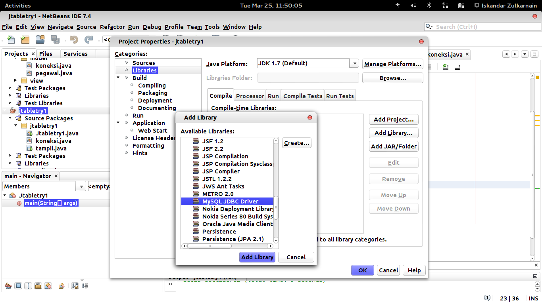
Task: Collapse the Build category node
Action: coord(118,78)
